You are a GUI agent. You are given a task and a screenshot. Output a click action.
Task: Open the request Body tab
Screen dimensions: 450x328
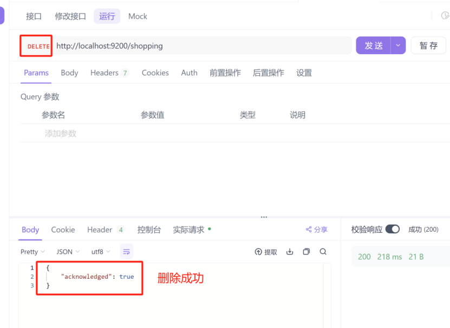pyautogui.click(x=69, y=73)
